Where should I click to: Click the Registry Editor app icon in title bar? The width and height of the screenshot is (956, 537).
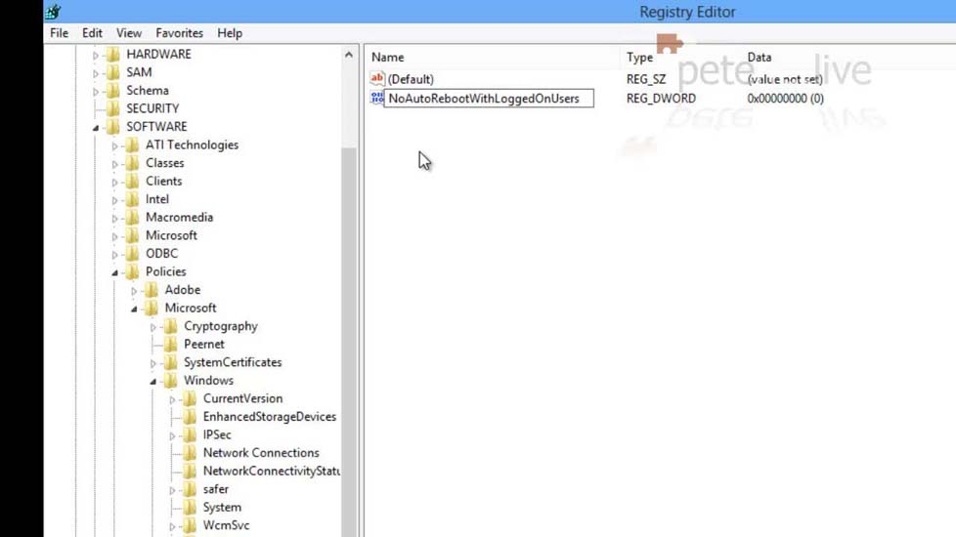pyautogui.click(x=53, y=11)
